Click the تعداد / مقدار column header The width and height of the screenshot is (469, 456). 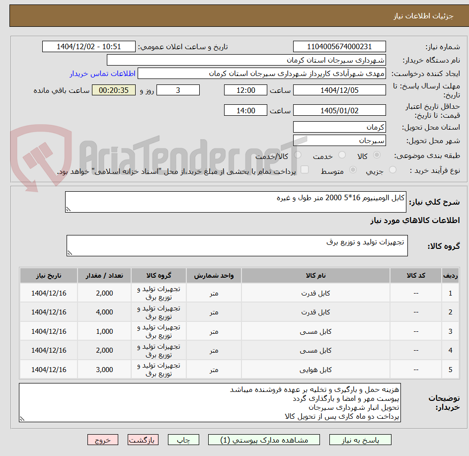[x=104, y=275]
